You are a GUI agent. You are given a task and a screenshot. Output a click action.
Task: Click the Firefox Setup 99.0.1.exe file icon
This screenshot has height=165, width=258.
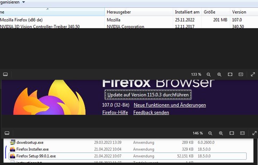[x=13, y=156]
